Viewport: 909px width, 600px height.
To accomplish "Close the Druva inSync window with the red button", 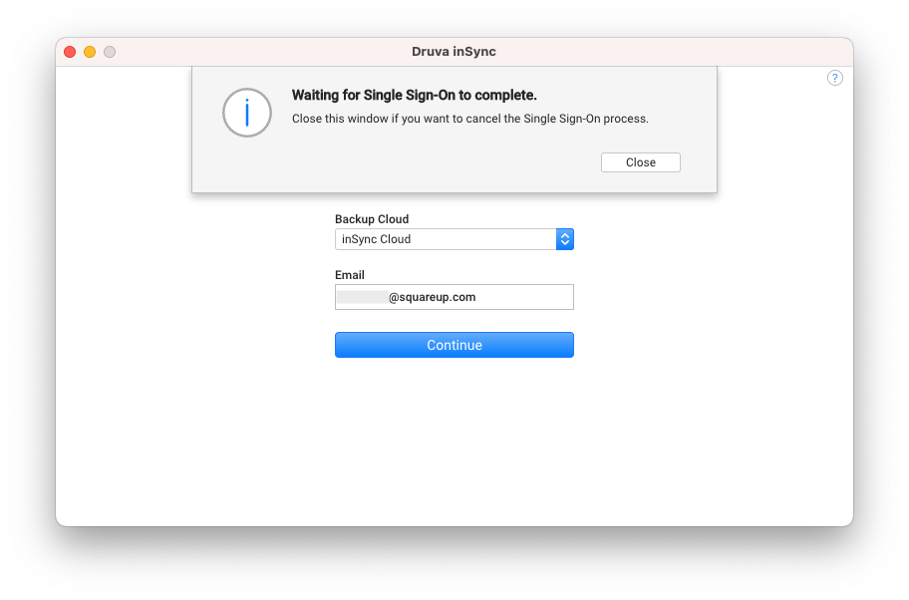I will (70, 52).
